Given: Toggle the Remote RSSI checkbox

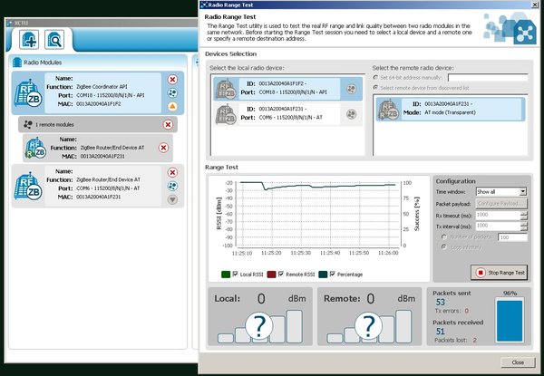Looking at the screenshot, I should (x=281, y=274).
